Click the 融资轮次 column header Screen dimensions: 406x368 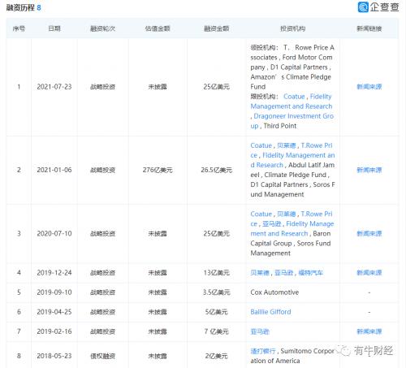coord(102,28)
